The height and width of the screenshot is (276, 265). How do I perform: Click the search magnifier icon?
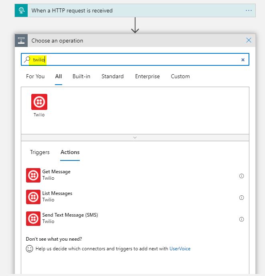click(27, 59)
